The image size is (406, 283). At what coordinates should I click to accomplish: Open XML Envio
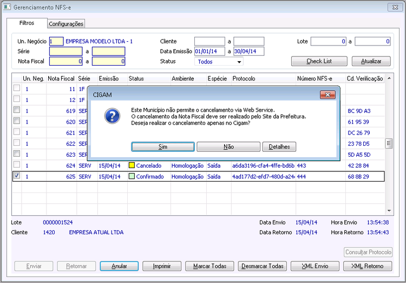tap(315, 266)
